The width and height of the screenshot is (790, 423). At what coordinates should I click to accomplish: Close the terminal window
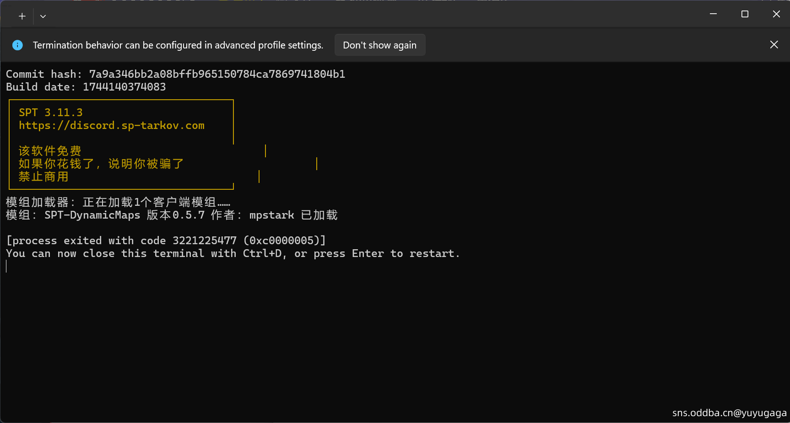tap(776, 14)
